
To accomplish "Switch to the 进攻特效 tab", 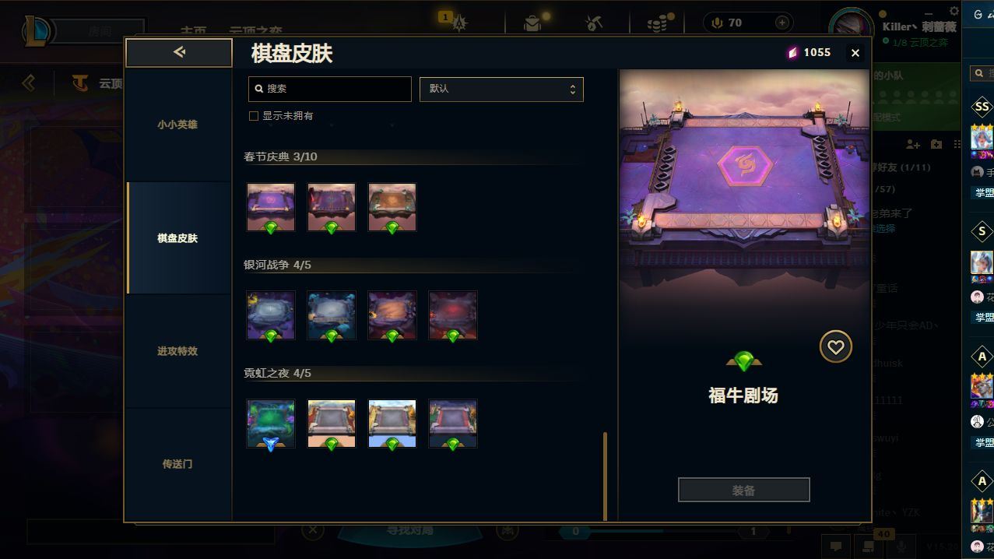I will [177, 351].
